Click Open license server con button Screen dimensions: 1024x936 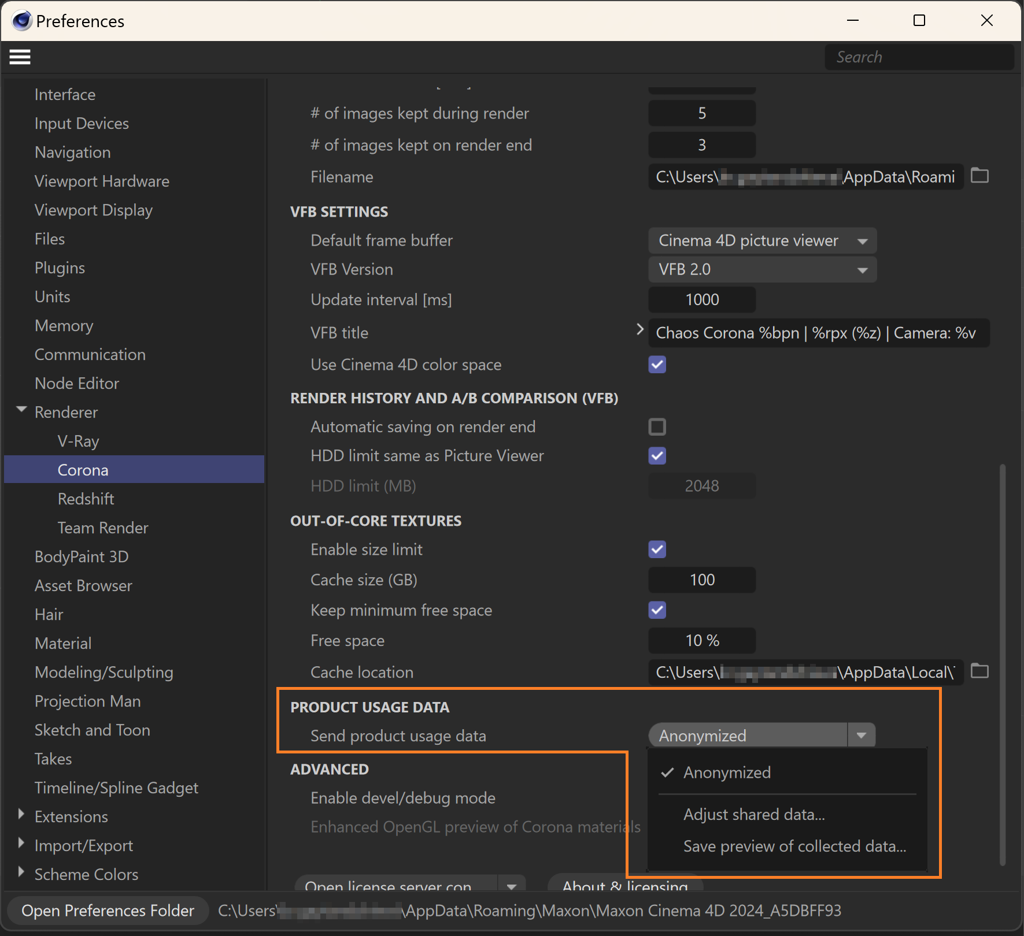[x=395, y=884]
